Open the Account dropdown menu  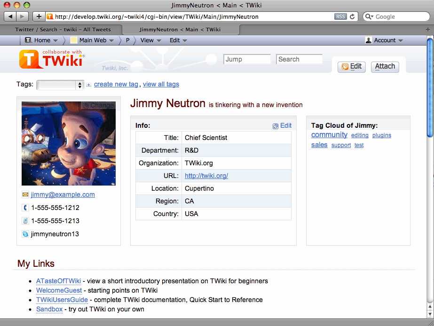[x=384, y=40]
